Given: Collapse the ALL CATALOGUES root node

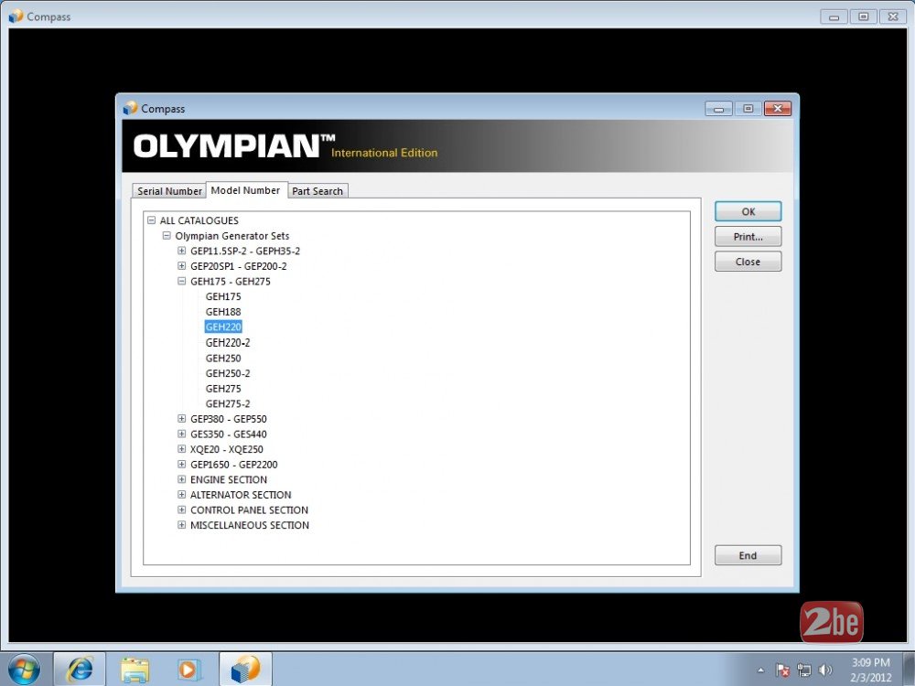Looking at the screenshot, I should [152, 220].
